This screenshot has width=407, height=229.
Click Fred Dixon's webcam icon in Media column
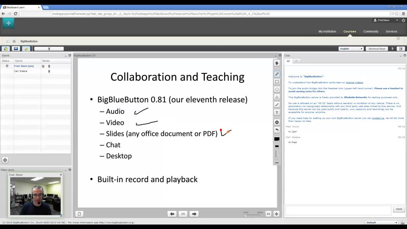point(43,66)
